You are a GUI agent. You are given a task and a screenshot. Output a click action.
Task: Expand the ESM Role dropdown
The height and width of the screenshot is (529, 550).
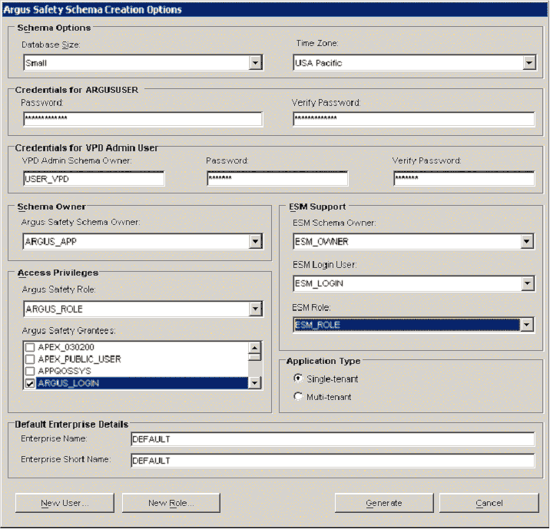click(x=526, y=325)
